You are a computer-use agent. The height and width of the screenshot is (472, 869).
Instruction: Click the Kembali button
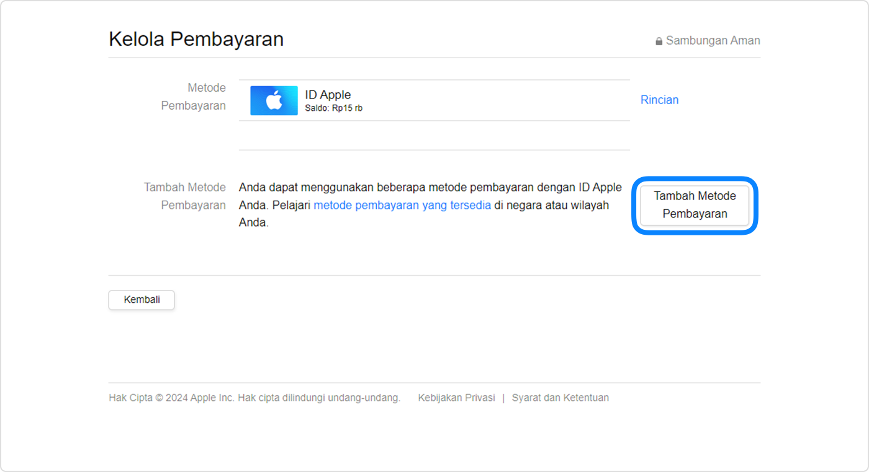pyautogui.click(x=142, y=300)
